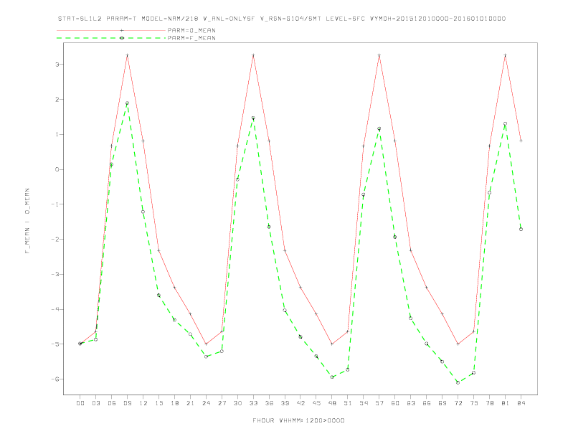Click x-axis tick label 00
The image size is (568, 439).
[80, 403]
